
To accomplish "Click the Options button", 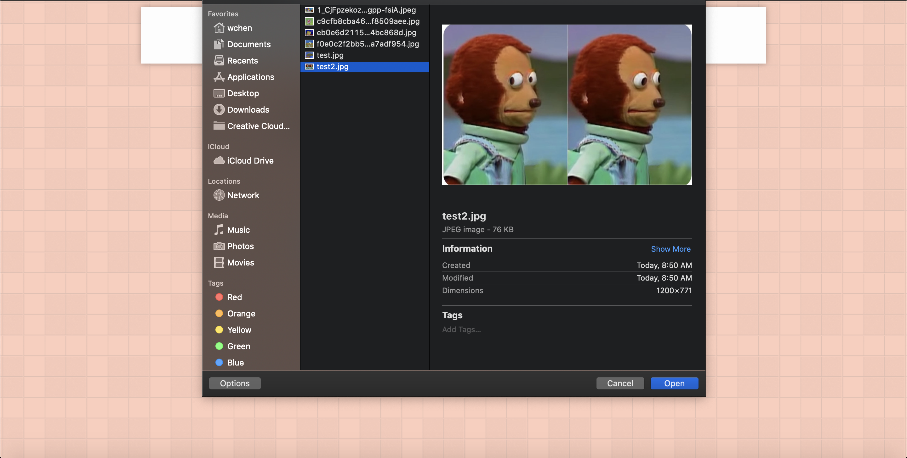I will 235,383.
